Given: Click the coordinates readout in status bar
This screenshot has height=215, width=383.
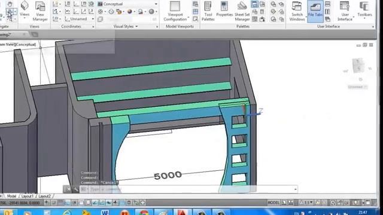Looking at the screenshot, I should (x=20, y=202).
